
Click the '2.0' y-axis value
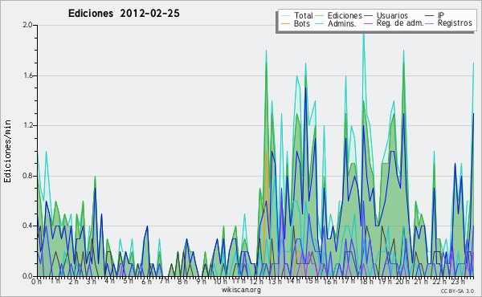tap(27, 25)
